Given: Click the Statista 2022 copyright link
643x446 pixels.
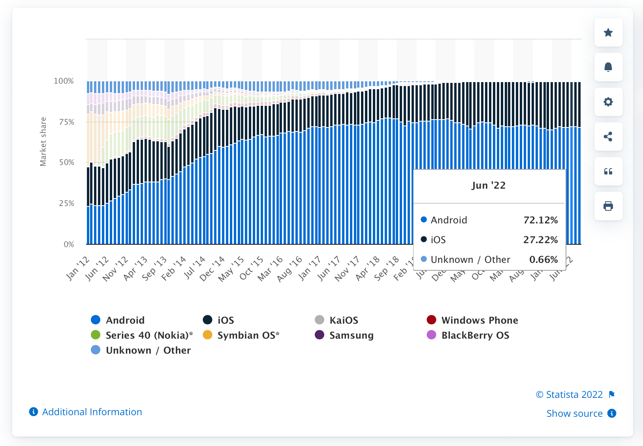Looking at the screenshot, I should coord(569,394).
